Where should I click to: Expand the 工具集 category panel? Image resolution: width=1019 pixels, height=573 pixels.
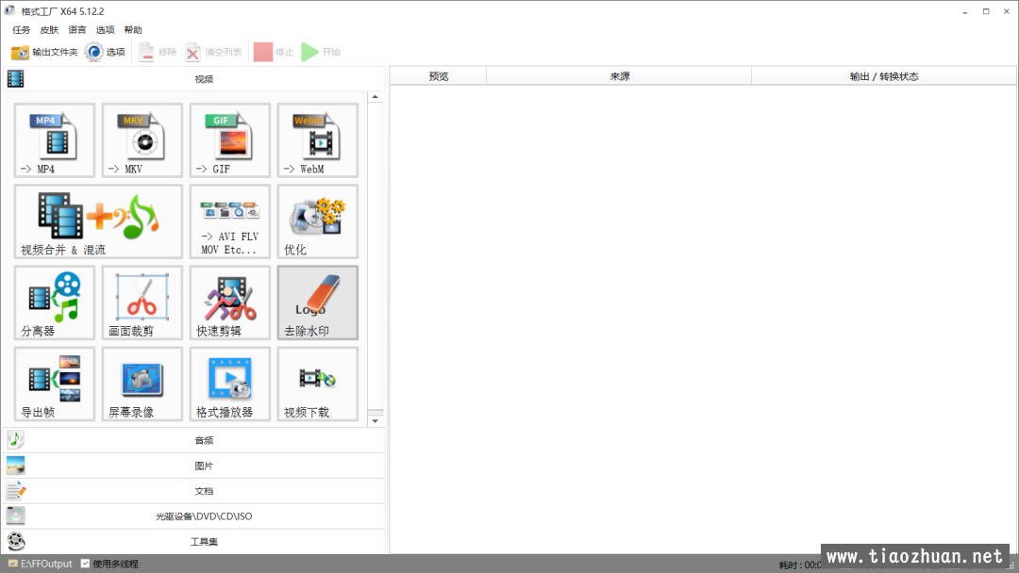[x=204, y=542]
